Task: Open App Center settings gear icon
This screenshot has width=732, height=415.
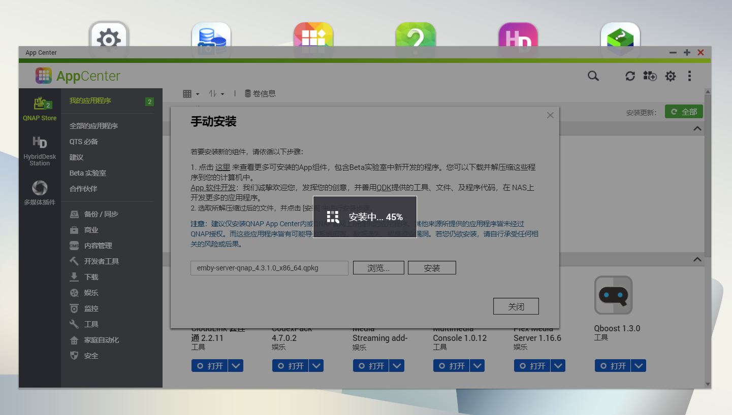Action: (x=670, y=76)
